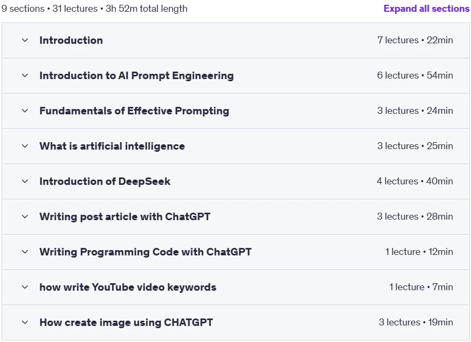Click chevron beside Fundamentals of Effective Prompting
Image resolution: width=471 pixels, height=342 pixels.
[x=25, y=111]
